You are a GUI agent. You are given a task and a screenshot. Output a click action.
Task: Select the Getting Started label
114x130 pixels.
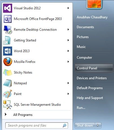point(25,40)
